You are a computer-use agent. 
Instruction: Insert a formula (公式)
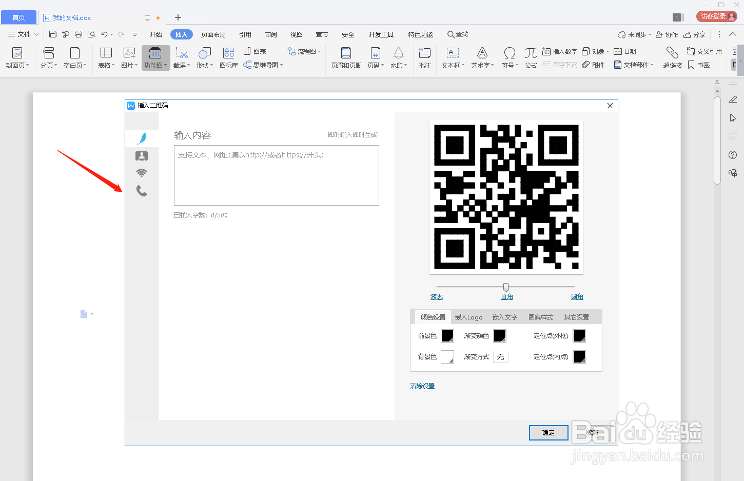(x=531, y=57)
